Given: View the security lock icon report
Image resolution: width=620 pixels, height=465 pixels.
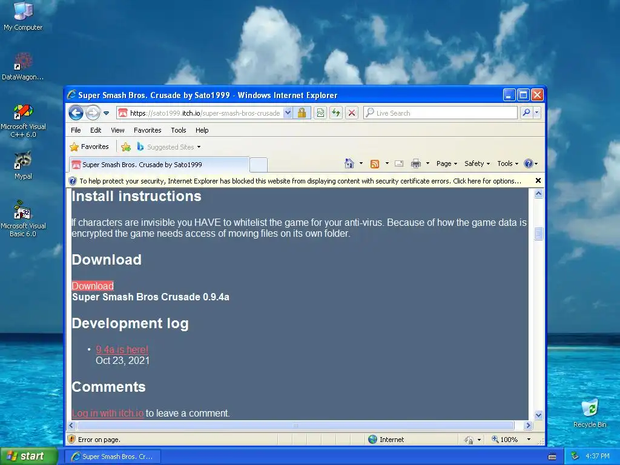Looking at the screenshot, I should tap(302, 113).
